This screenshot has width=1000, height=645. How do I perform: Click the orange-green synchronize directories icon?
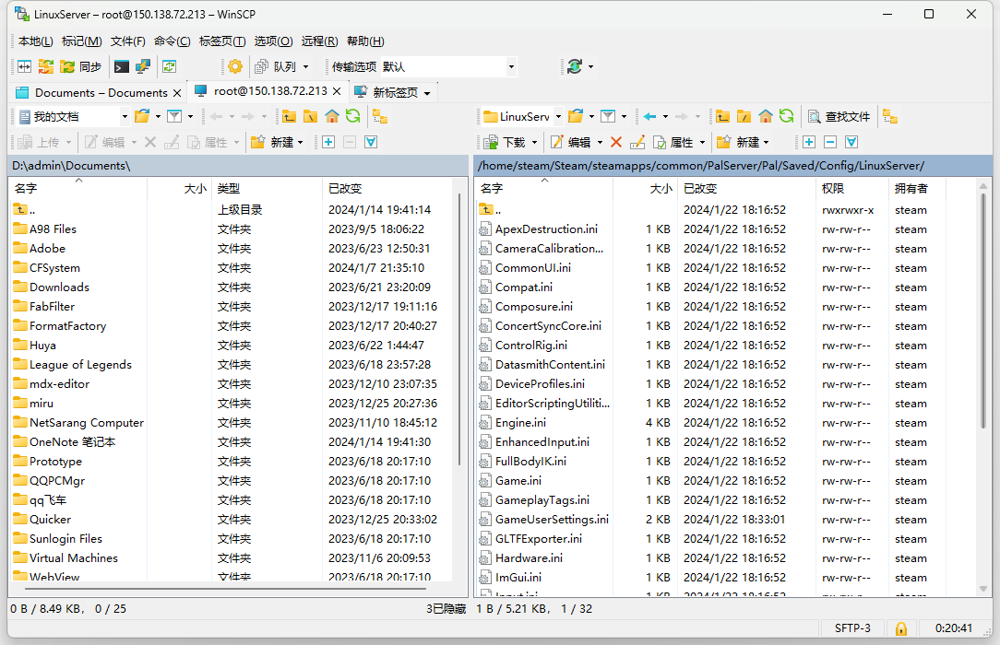tap(46, 67)
